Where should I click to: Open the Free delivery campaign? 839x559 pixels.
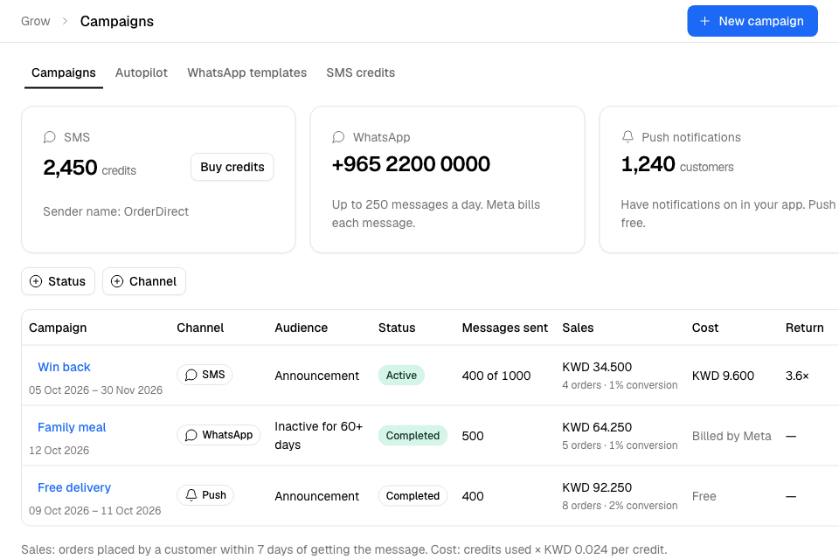tap(74, 488)
